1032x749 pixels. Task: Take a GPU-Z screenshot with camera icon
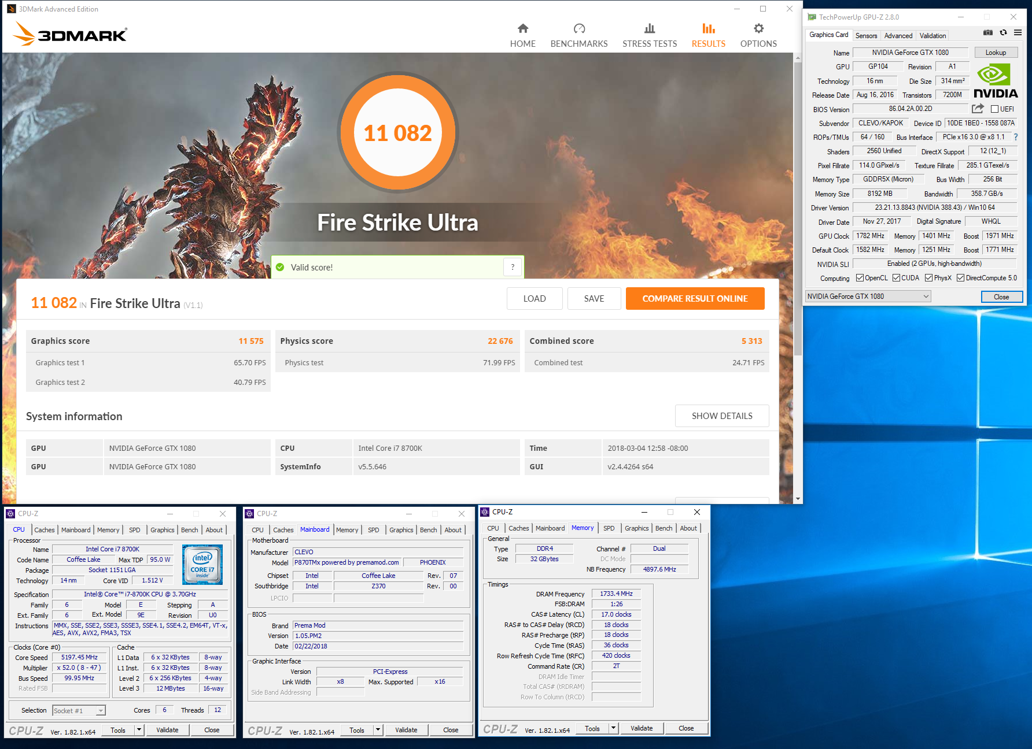(x=988, y=33)
